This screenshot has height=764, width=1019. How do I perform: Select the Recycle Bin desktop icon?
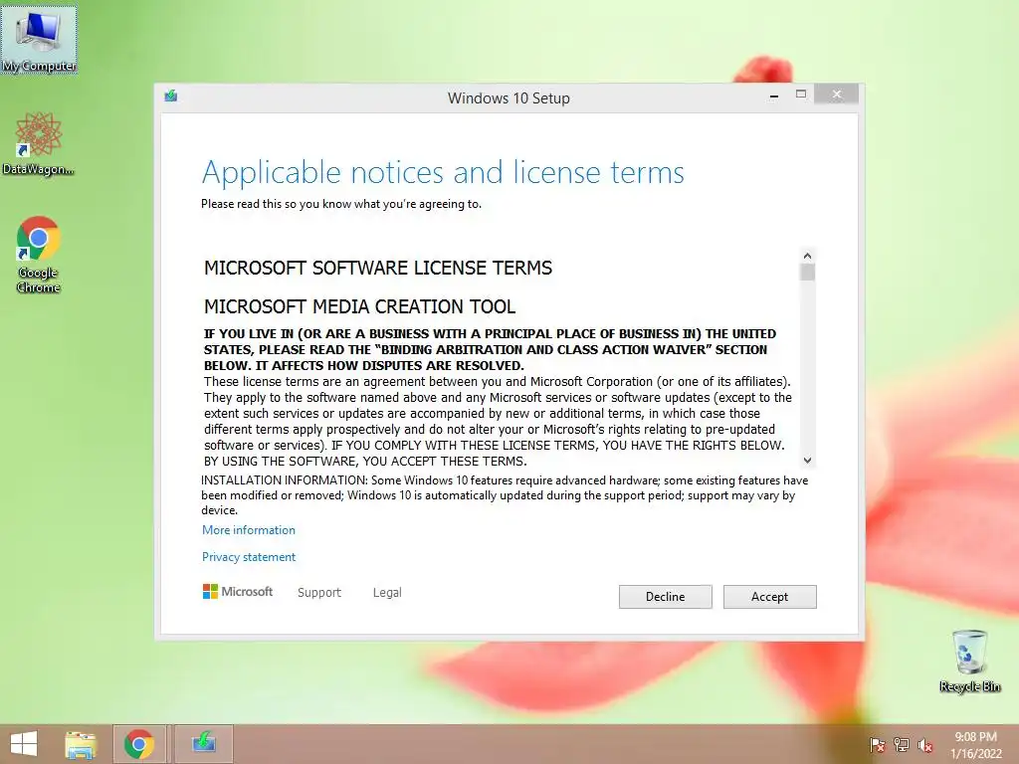coord(969,662)
